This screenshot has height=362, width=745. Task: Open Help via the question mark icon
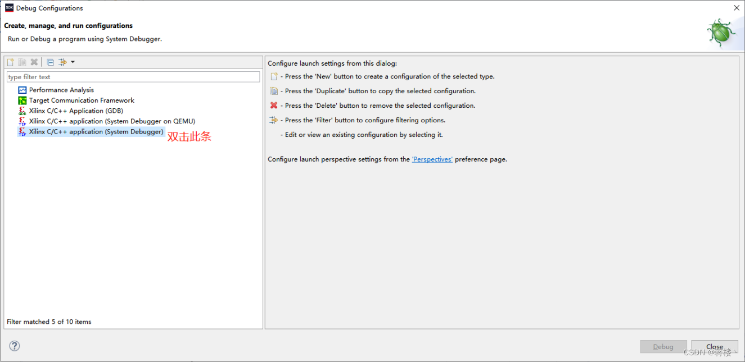15,346
